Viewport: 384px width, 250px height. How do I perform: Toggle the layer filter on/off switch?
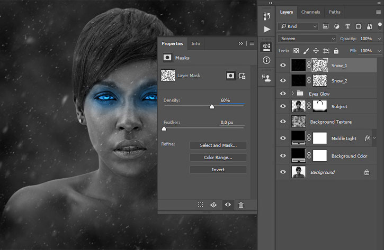[x=380, y=26]
